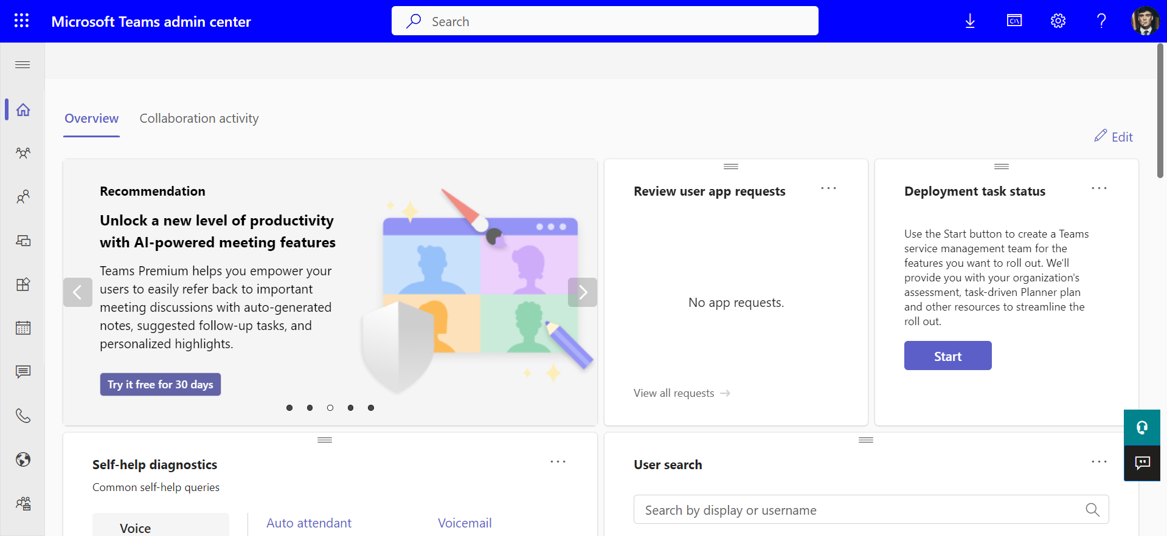Open more options for Review user app requests
1167x536 pixels.
click(x=828, y=188)
